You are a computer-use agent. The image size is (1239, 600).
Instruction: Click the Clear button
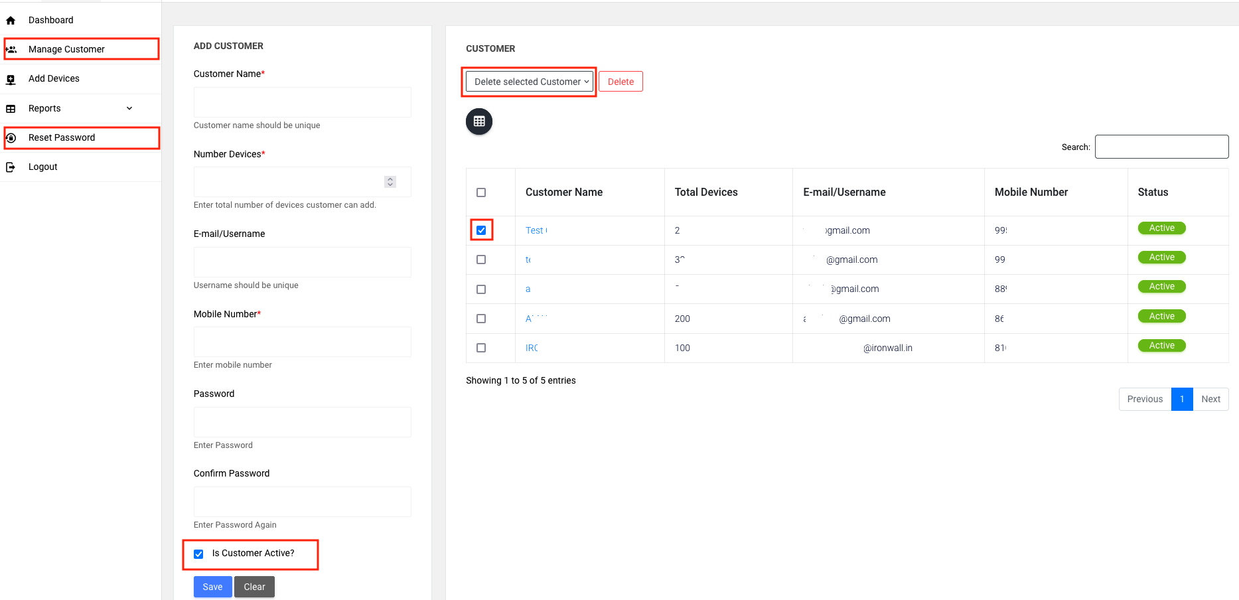coord(254,587)
